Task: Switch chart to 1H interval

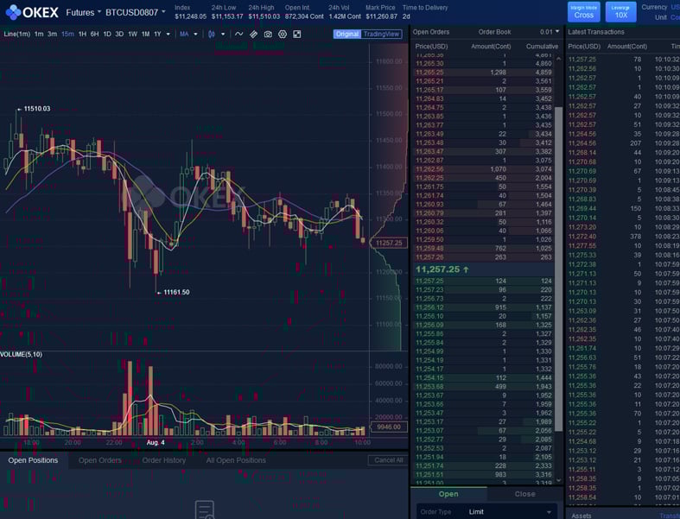Action: (x=82, y=34)
